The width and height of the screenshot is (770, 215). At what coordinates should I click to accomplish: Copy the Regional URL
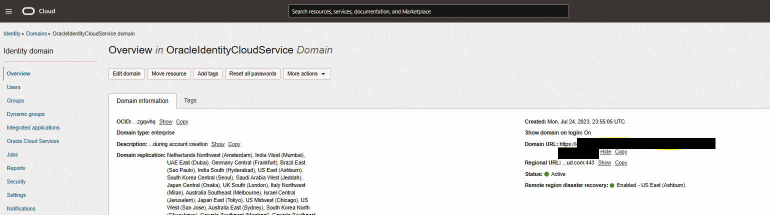pos(621,162)
